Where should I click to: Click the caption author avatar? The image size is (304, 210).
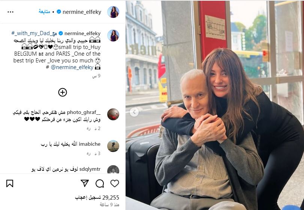tap(113, 35)
